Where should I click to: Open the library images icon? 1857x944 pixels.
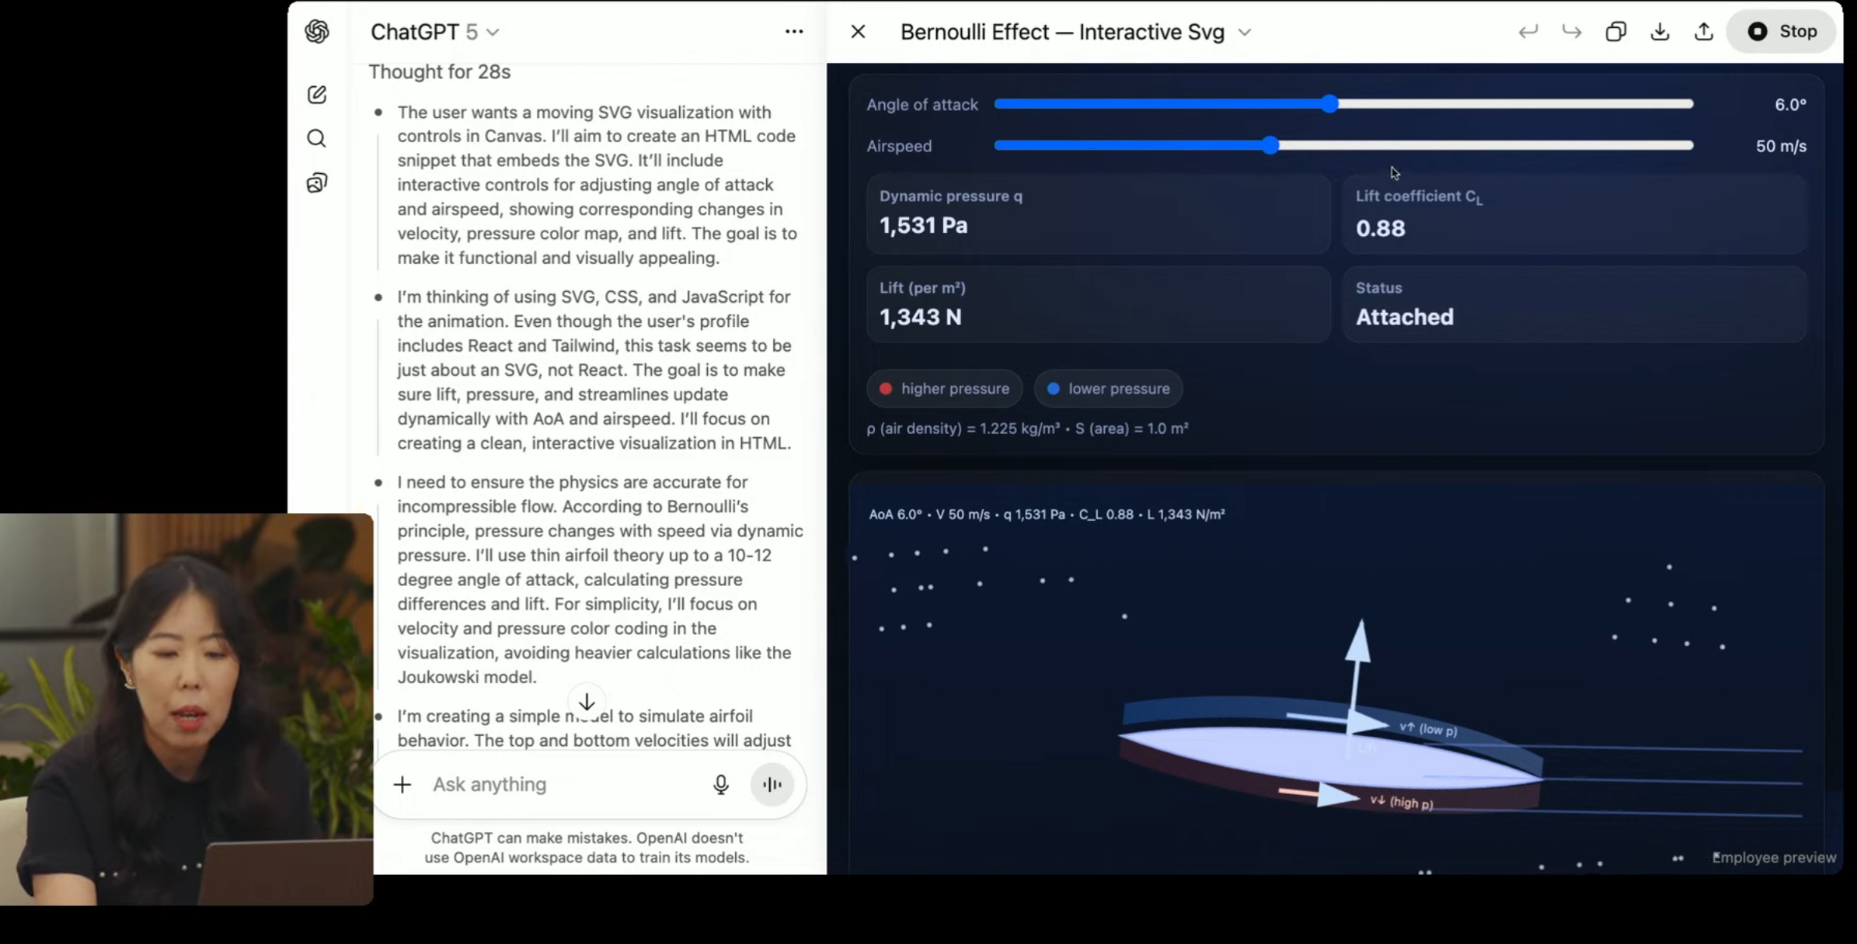point(317,182)
